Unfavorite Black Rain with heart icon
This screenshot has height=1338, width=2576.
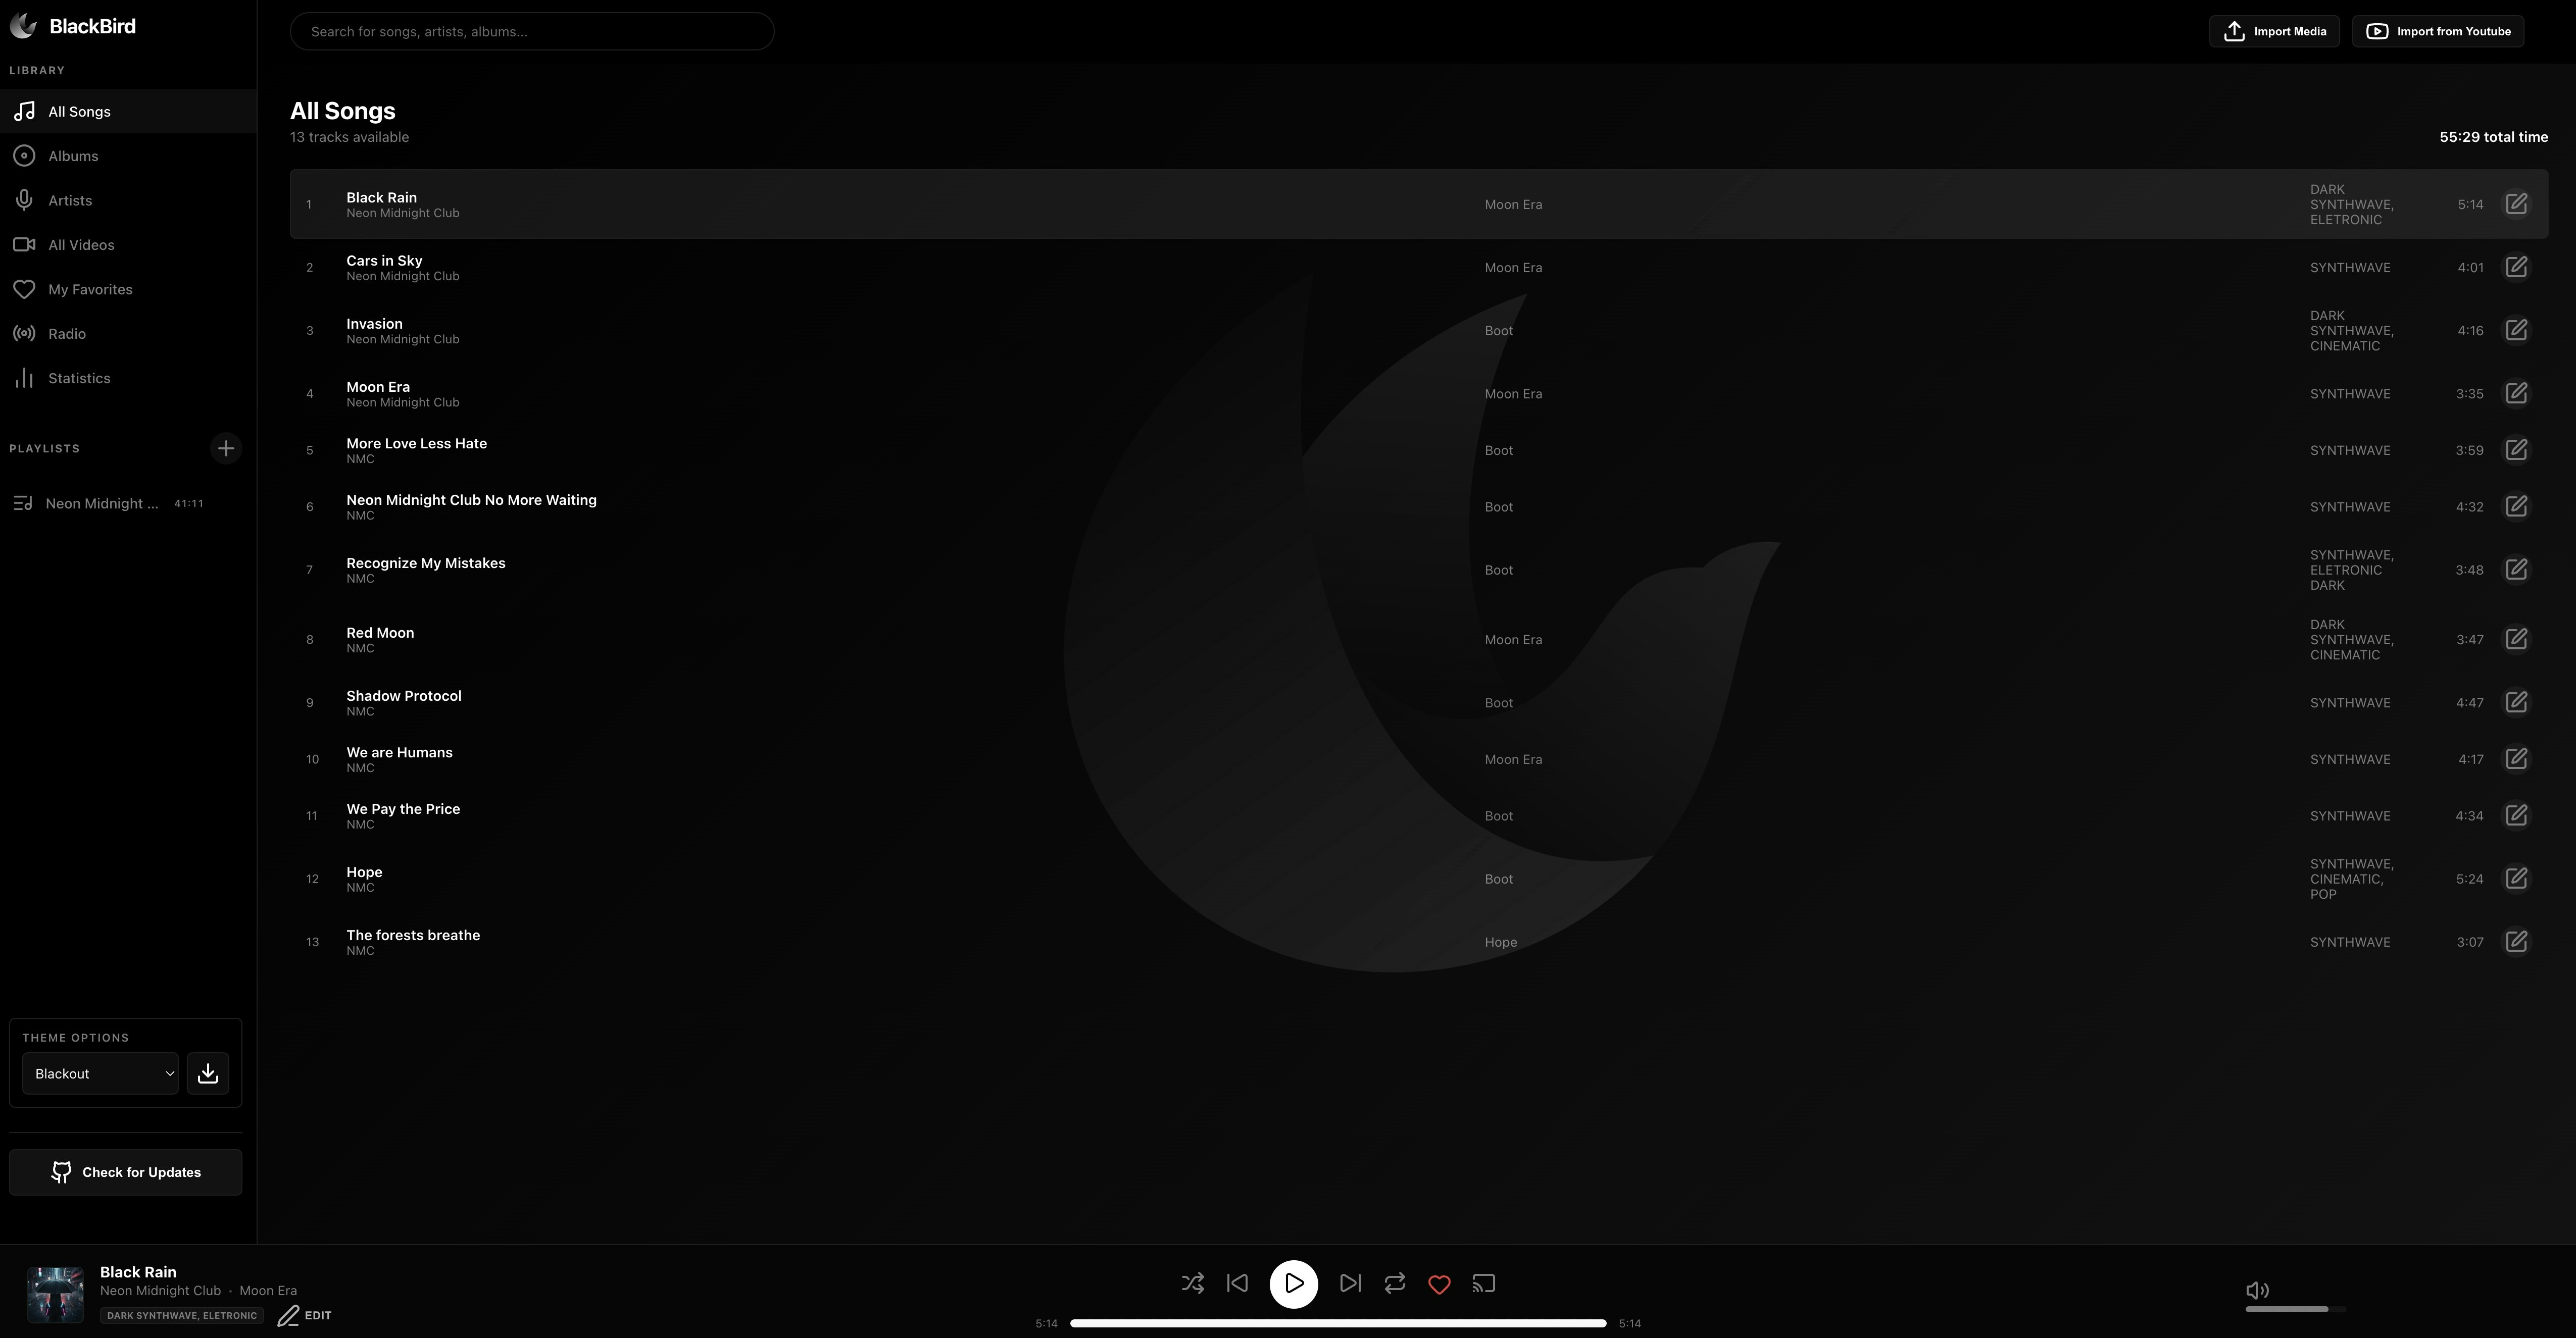[1439, 1284]
